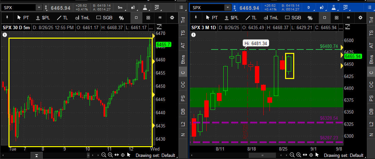Toggle single-chart grid layout button on left chart
Screen dimensions: 375x159
pyautogui.click(x=136, y=18)
